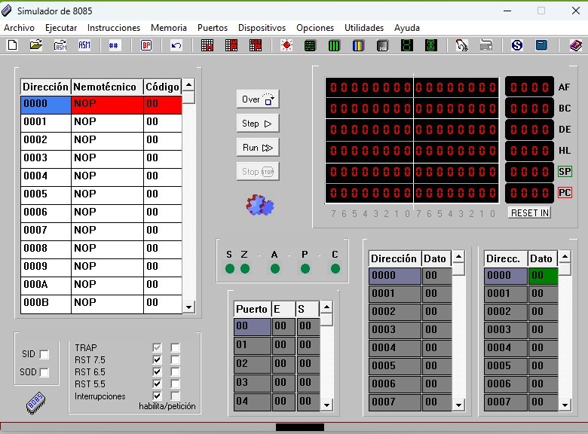Open the blue calculator utility icon

(x=541, y=45)
